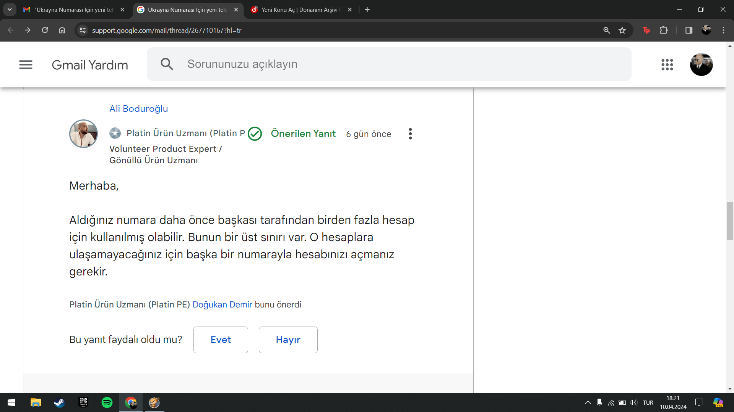The height and width of the screenshot is (412, 734).
Task: Click the search magnifier icon
Action: 167,64
